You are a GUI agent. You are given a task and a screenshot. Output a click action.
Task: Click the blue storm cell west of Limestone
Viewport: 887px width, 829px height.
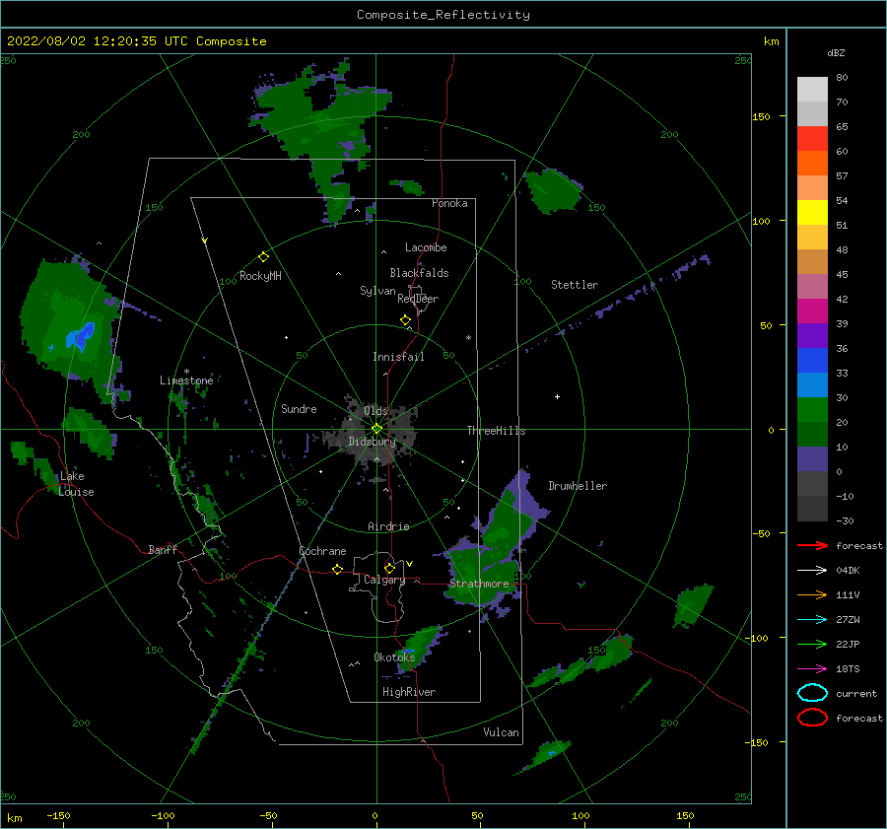click(81, 336)
